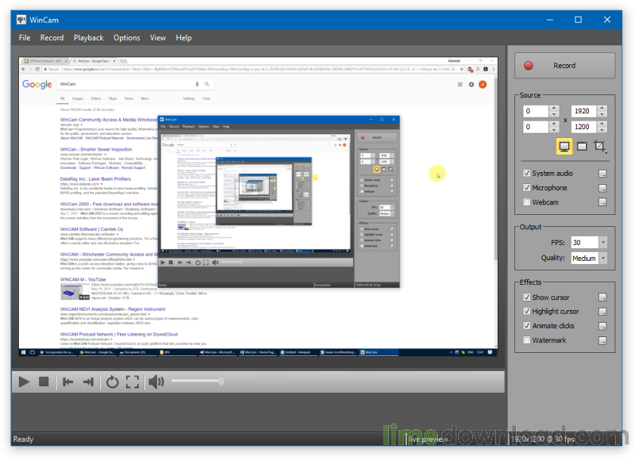Start recording with the Record button
This screenshot has height=460, width=635.
564,66
